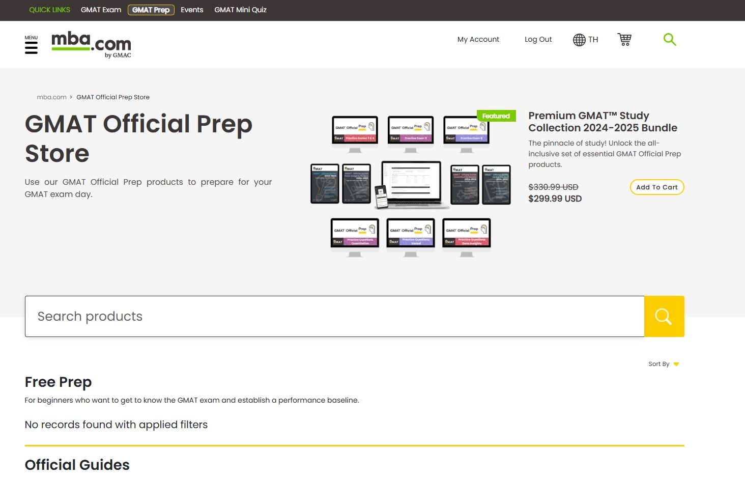Open Premium GMAT Study Collection title link
Viewport: 745px width, 478px height.
point(603,122)
